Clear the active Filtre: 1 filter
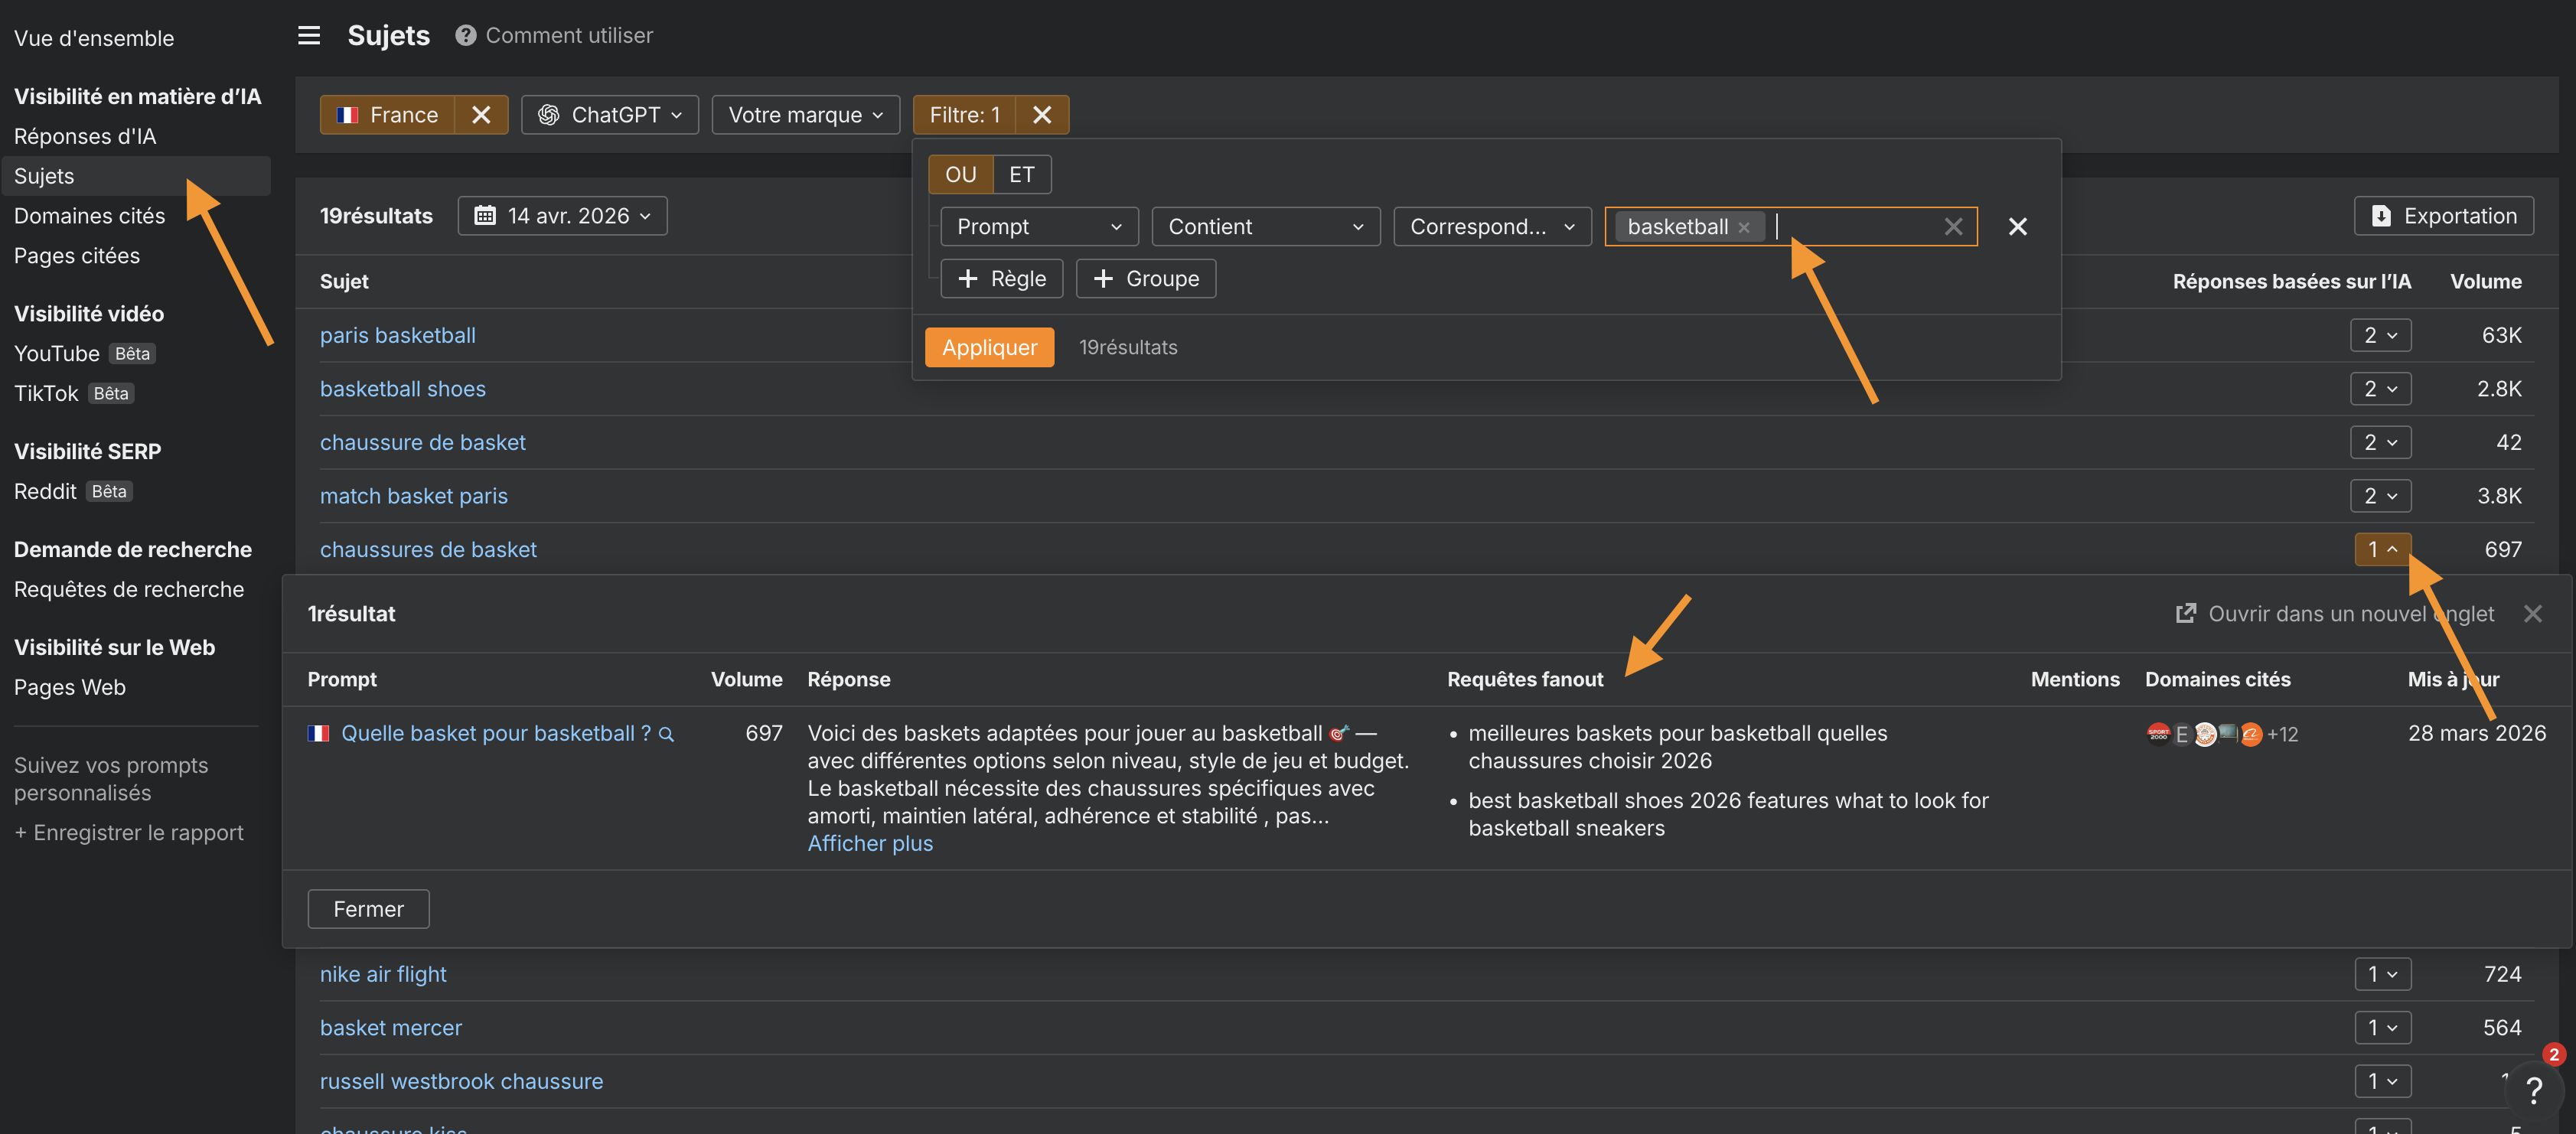The height and width of the screenshot is (1134, 2576). pos(1041,115)
